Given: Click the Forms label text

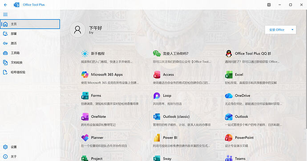Looking at the screenshot, I should coord(96,95).
